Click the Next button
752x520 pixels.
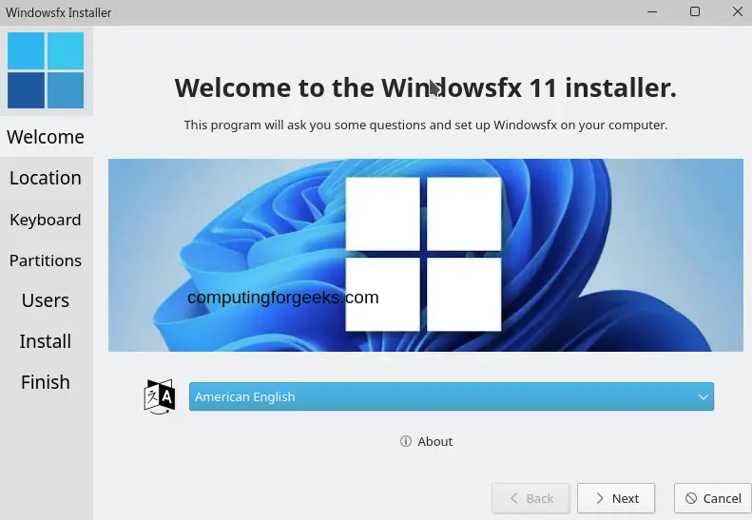click(x=616, y=498)
